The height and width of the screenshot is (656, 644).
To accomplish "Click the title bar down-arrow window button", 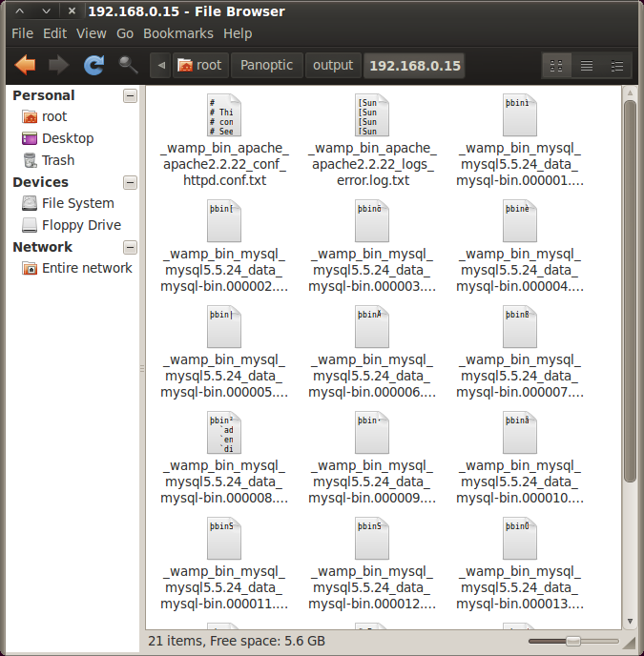I will (x=46, y=11).
